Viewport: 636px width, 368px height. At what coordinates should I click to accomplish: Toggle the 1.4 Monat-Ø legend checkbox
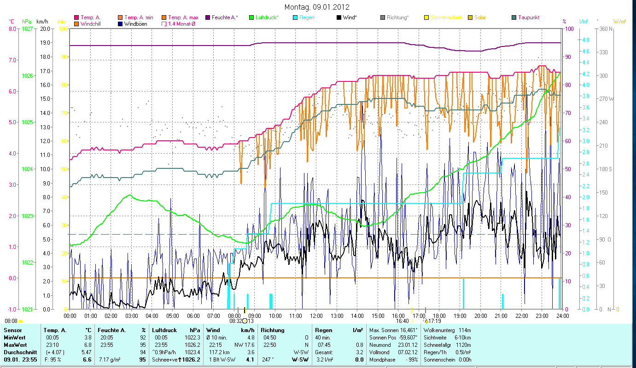(x=164, y=24)
